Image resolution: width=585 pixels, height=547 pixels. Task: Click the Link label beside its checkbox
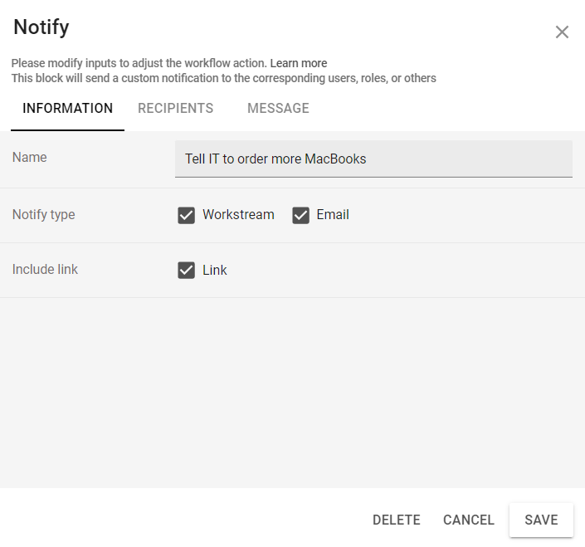215,271
